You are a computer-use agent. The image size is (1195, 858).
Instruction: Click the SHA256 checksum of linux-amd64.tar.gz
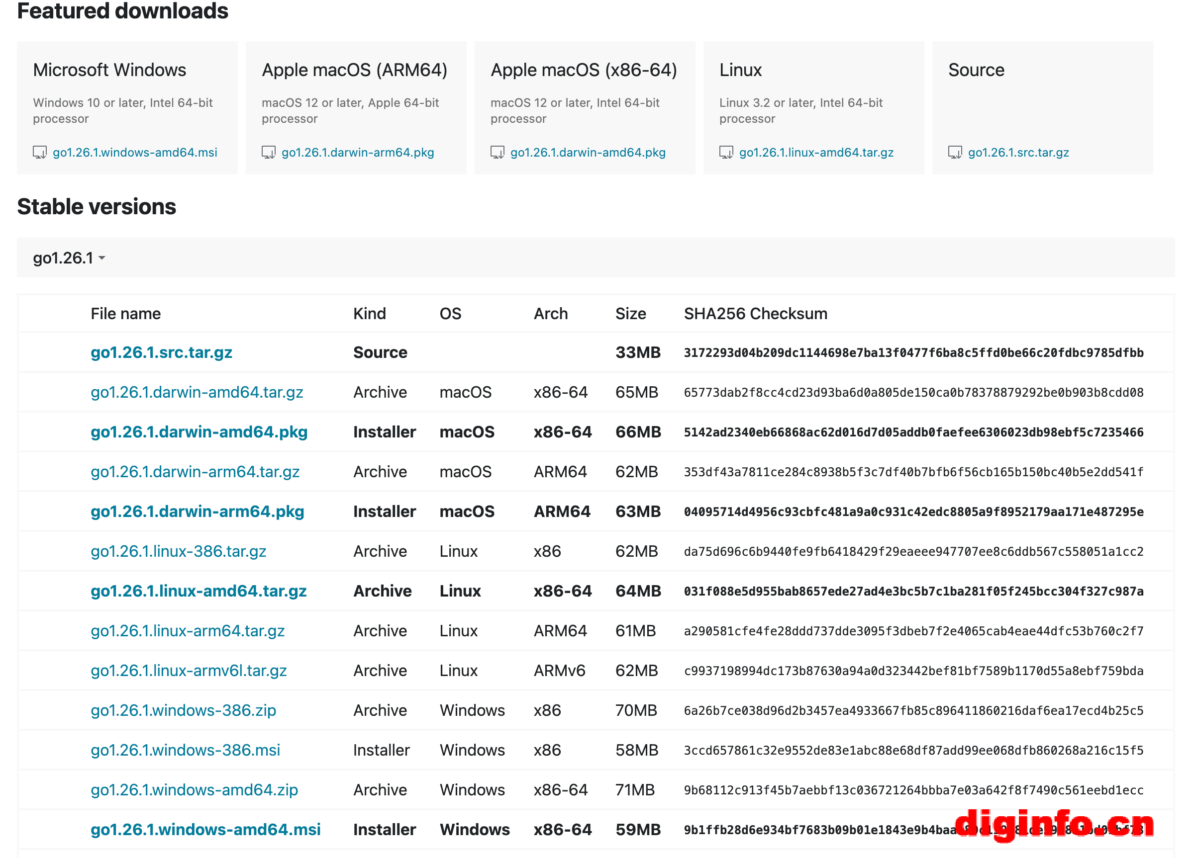tap(913, 591)
